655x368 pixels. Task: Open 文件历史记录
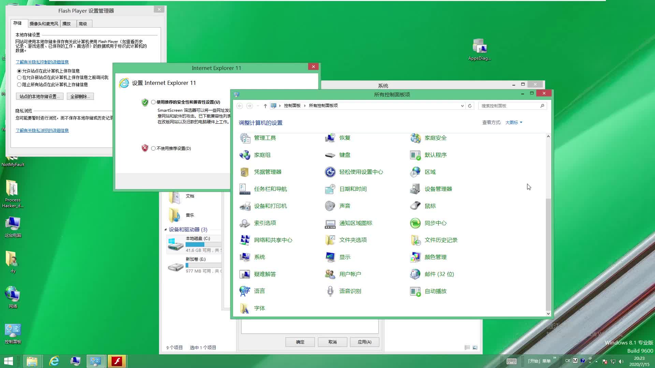pyautogui.click(x=434, y=240)
